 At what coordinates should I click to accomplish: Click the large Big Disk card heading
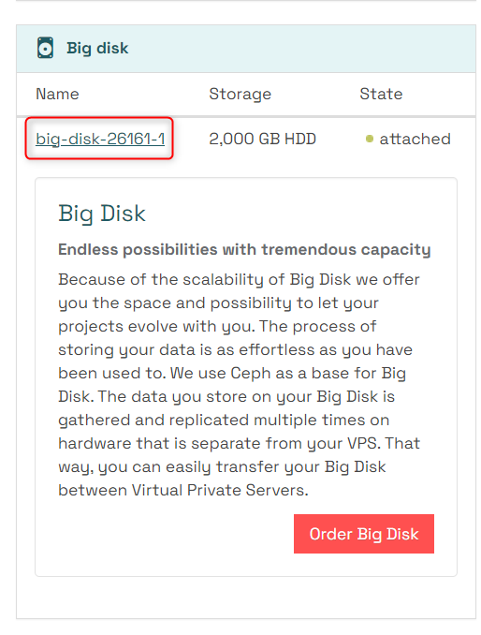click(x=102, y=214)
